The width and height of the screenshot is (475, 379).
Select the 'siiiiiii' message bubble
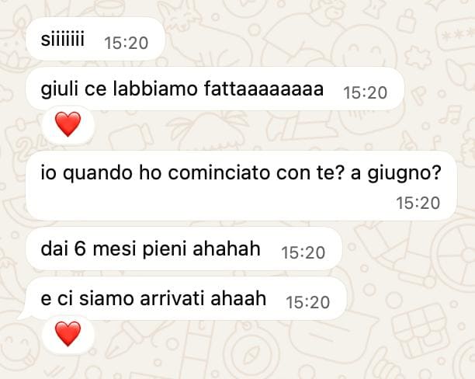pos(95,39)
